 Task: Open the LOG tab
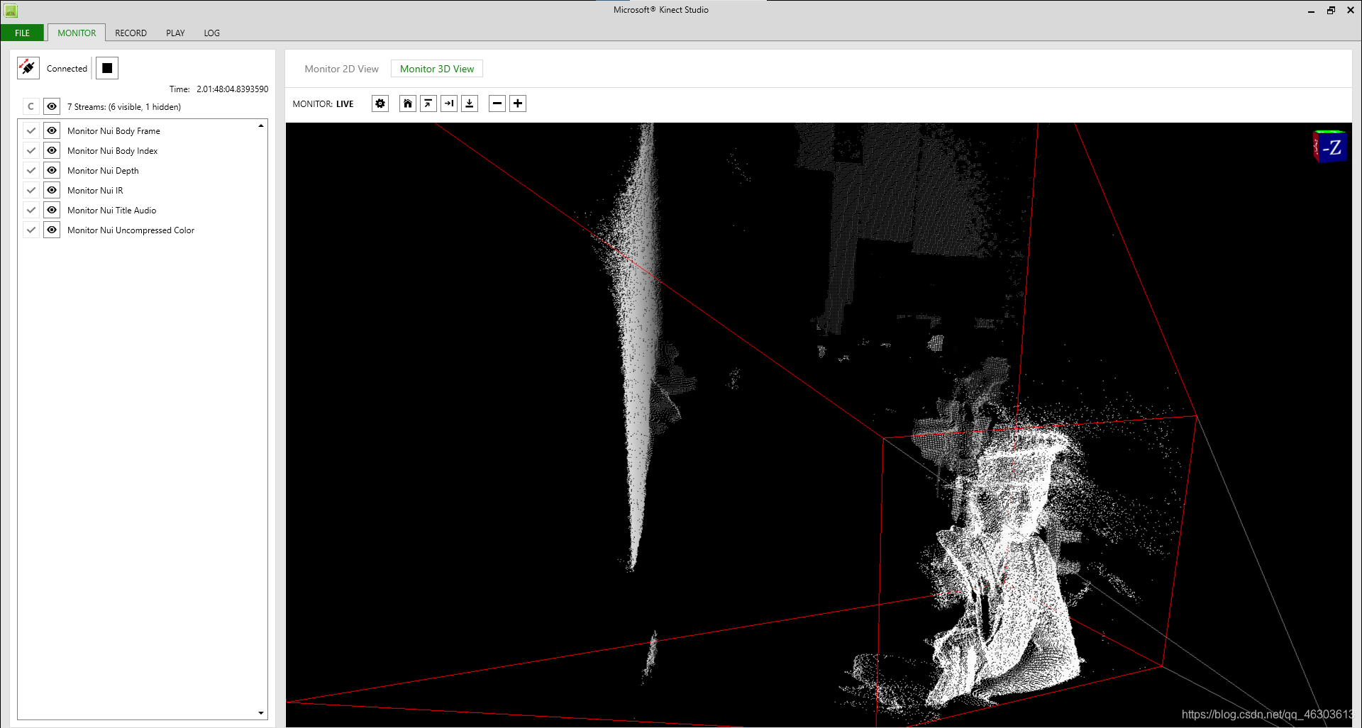click(211, 33)
